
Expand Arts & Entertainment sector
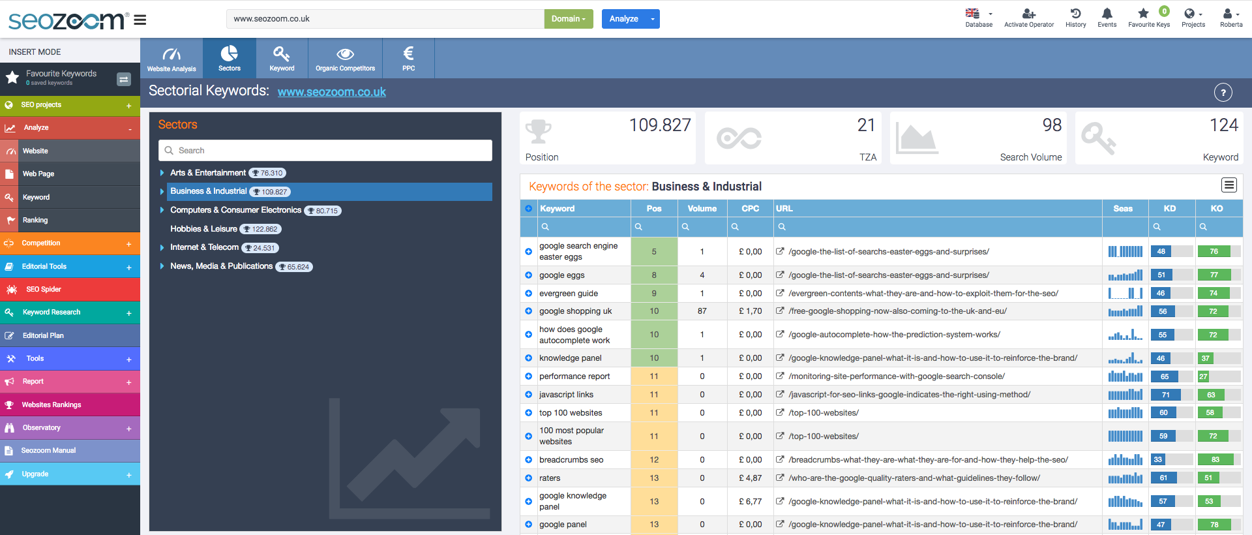pos(162,173)
